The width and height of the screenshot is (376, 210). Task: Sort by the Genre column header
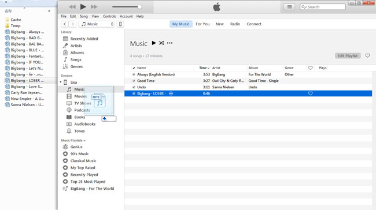pyautogui.click(x=289, y=68)
